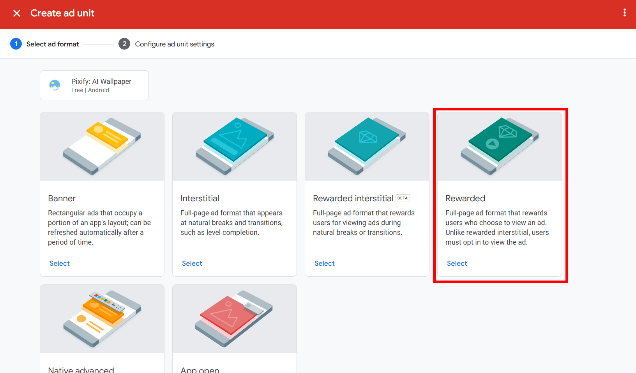This screenshot has width=636, height=373.
Task: Click the App open format illustration
Action: point(235,319)
